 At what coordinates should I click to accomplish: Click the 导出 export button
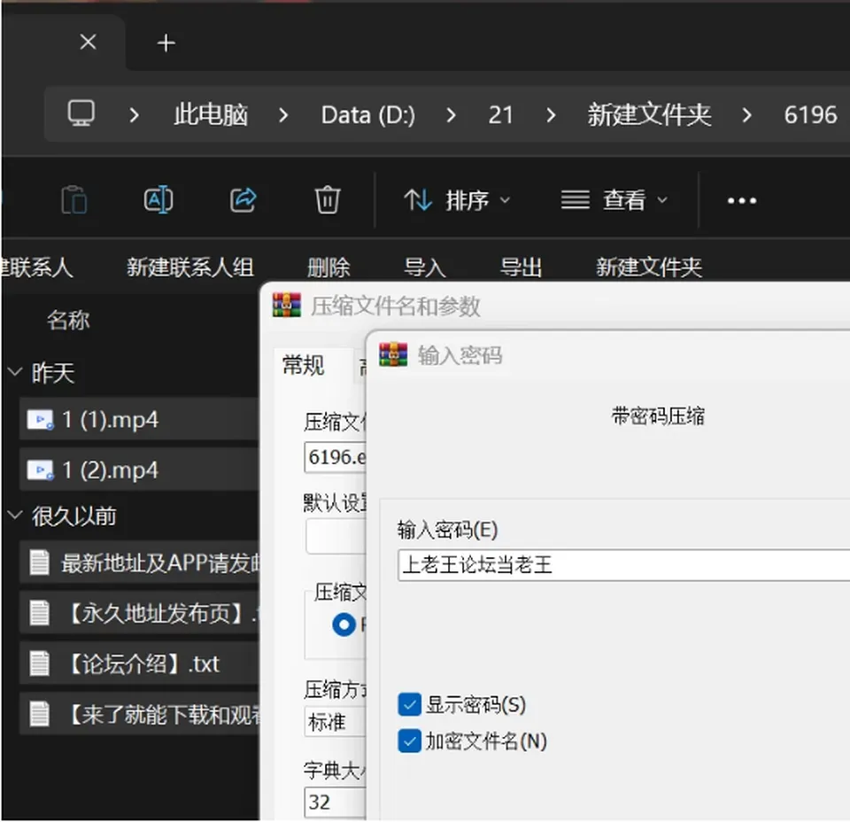coord(521,268)
